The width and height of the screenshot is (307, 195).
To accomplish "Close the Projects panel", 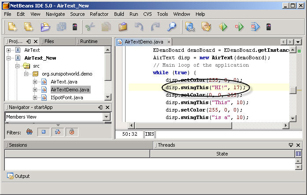I will click(x=36, y=42).
